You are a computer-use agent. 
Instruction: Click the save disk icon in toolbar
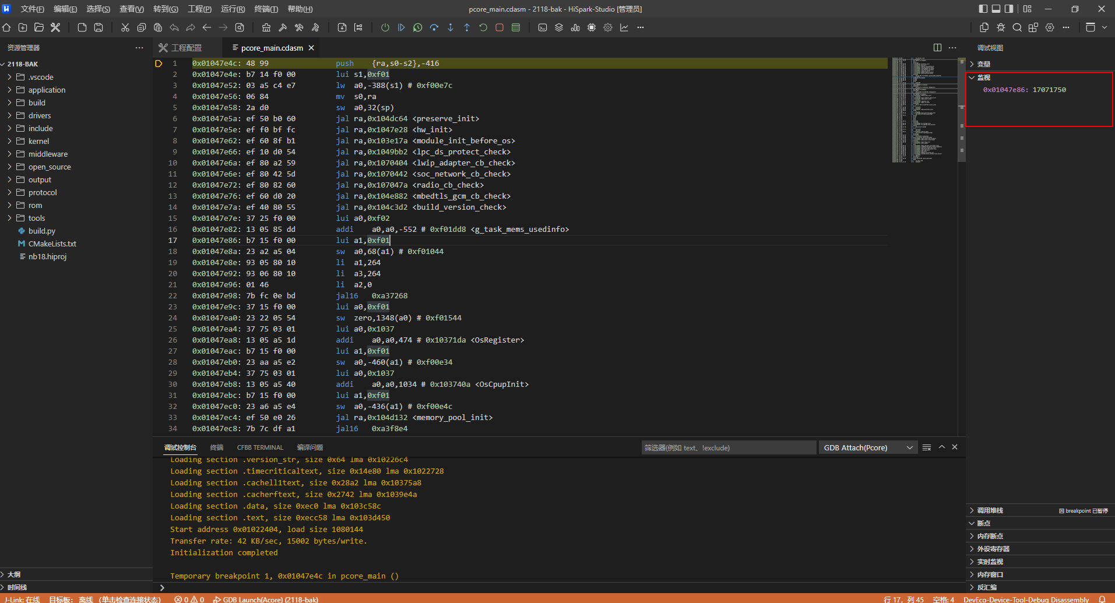point(99,27)
